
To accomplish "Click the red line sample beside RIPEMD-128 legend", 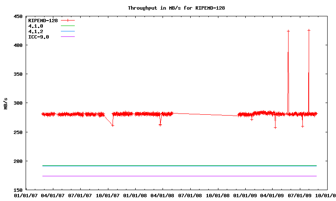I will [68, 20].
